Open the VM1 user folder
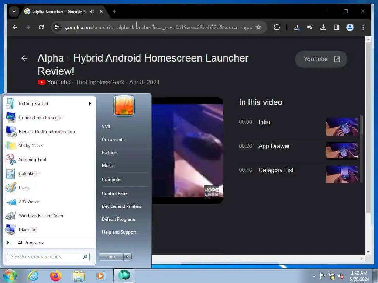This screenshot has width=378, height=283. 106,127
